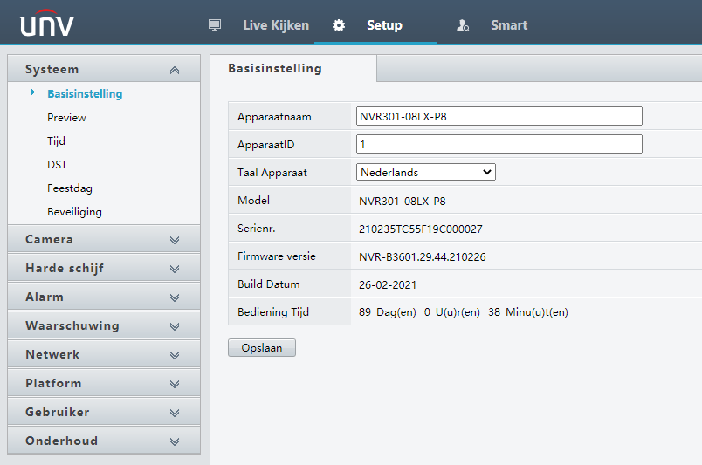Expand the Onderhoud section
The height and width of the screenshot is (465, 702).
104,441
